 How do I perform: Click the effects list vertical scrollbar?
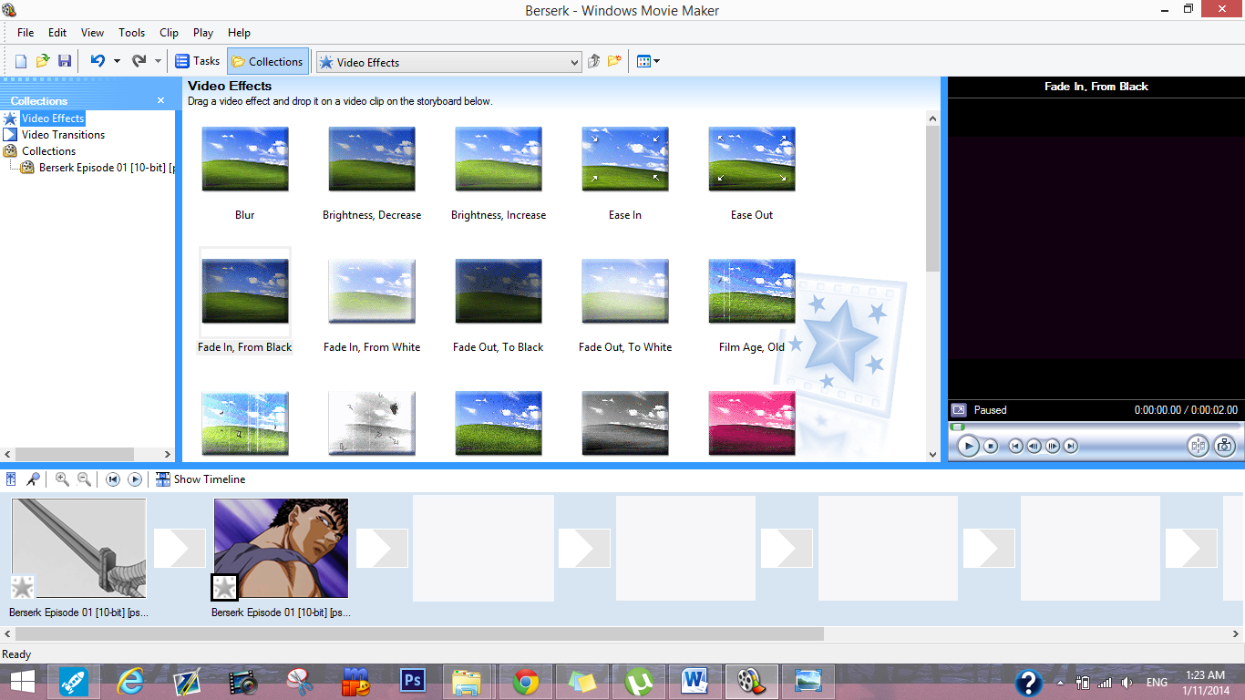click(932, 198)
